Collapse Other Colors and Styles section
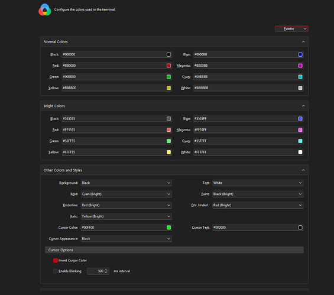The image size is (334, 295). click(303, 170)
